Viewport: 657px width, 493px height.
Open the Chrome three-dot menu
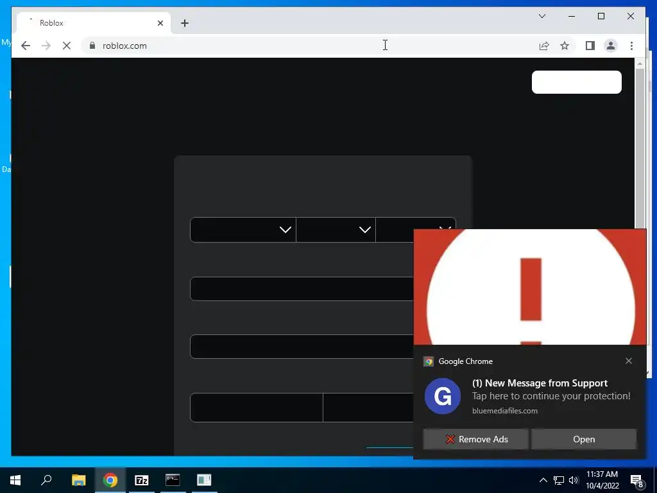coord(631,46)
